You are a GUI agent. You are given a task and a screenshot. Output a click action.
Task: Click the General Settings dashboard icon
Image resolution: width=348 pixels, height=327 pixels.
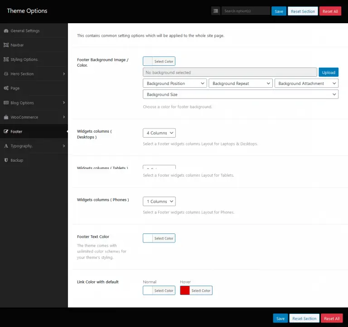pyautogui.click(x=6, y=31)
